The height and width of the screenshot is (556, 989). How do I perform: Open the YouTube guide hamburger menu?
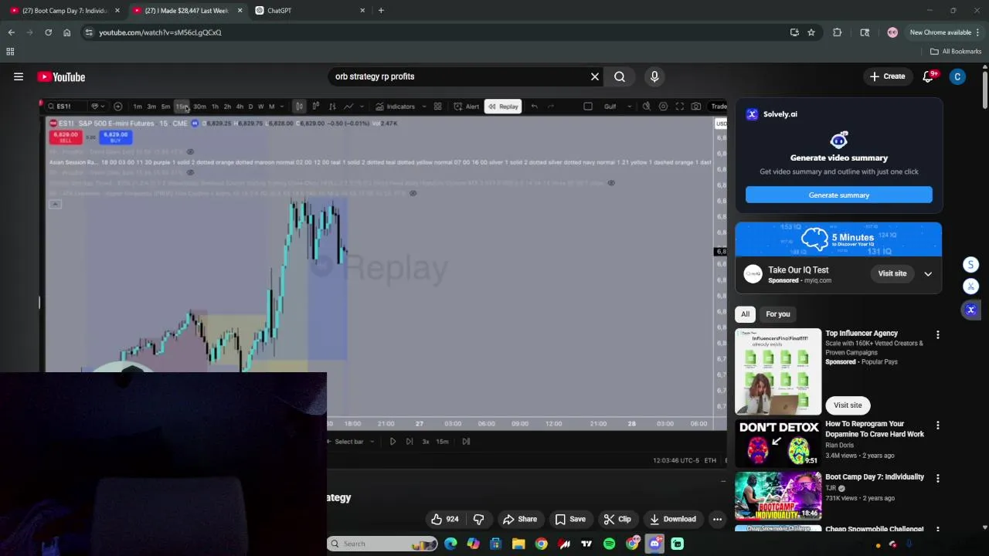click(19, 76)
